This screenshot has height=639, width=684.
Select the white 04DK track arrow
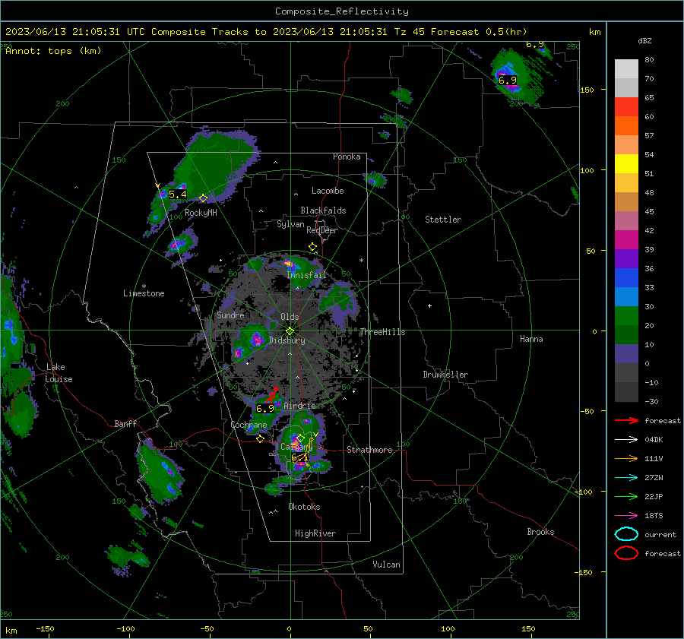pos(626,440)
